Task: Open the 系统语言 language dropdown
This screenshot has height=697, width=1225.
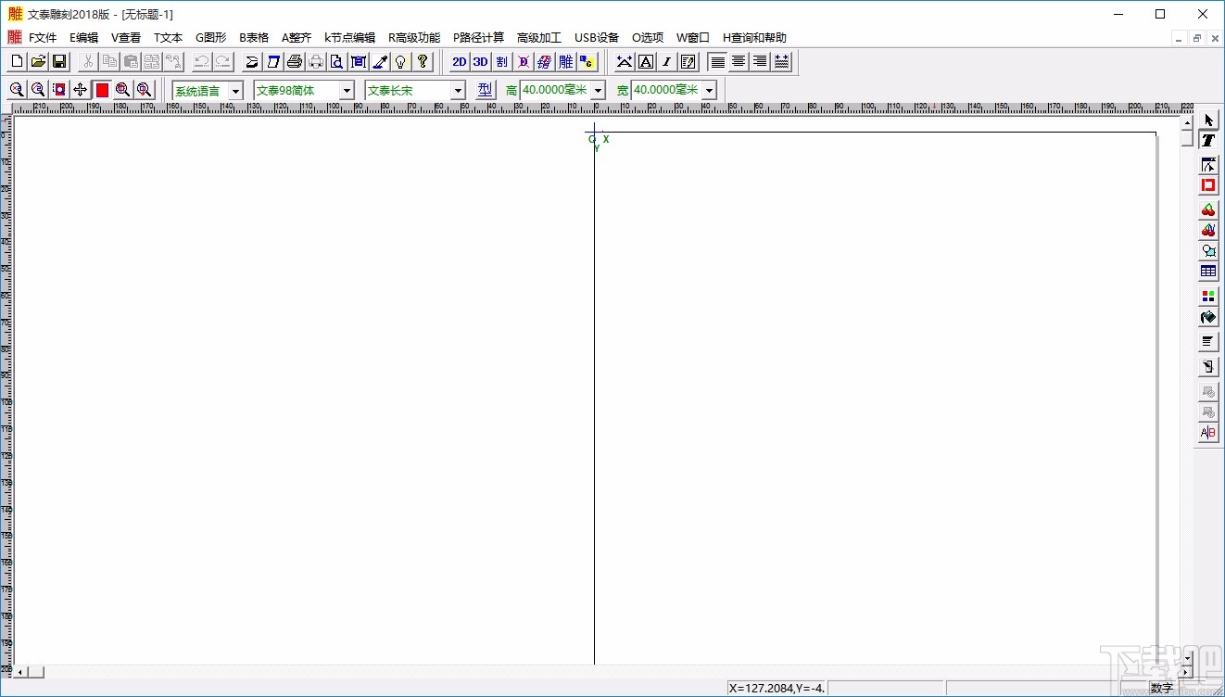Action: coord(235,91)
